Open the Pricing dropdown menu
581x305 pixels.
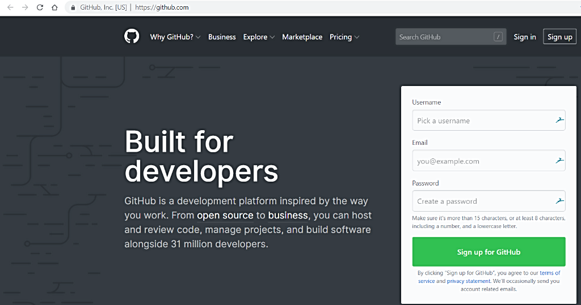(344, 37)
